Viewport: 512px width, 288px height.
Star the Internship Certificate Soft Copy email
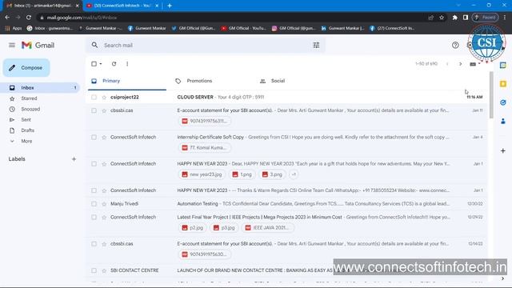click(104, 138)
